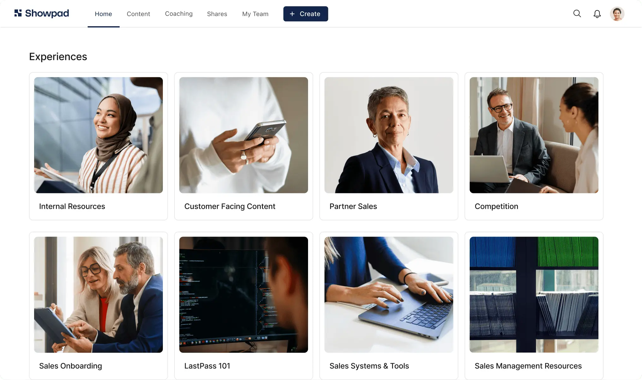
Task: Open notifications bell icon
Action: coord(597,14)
